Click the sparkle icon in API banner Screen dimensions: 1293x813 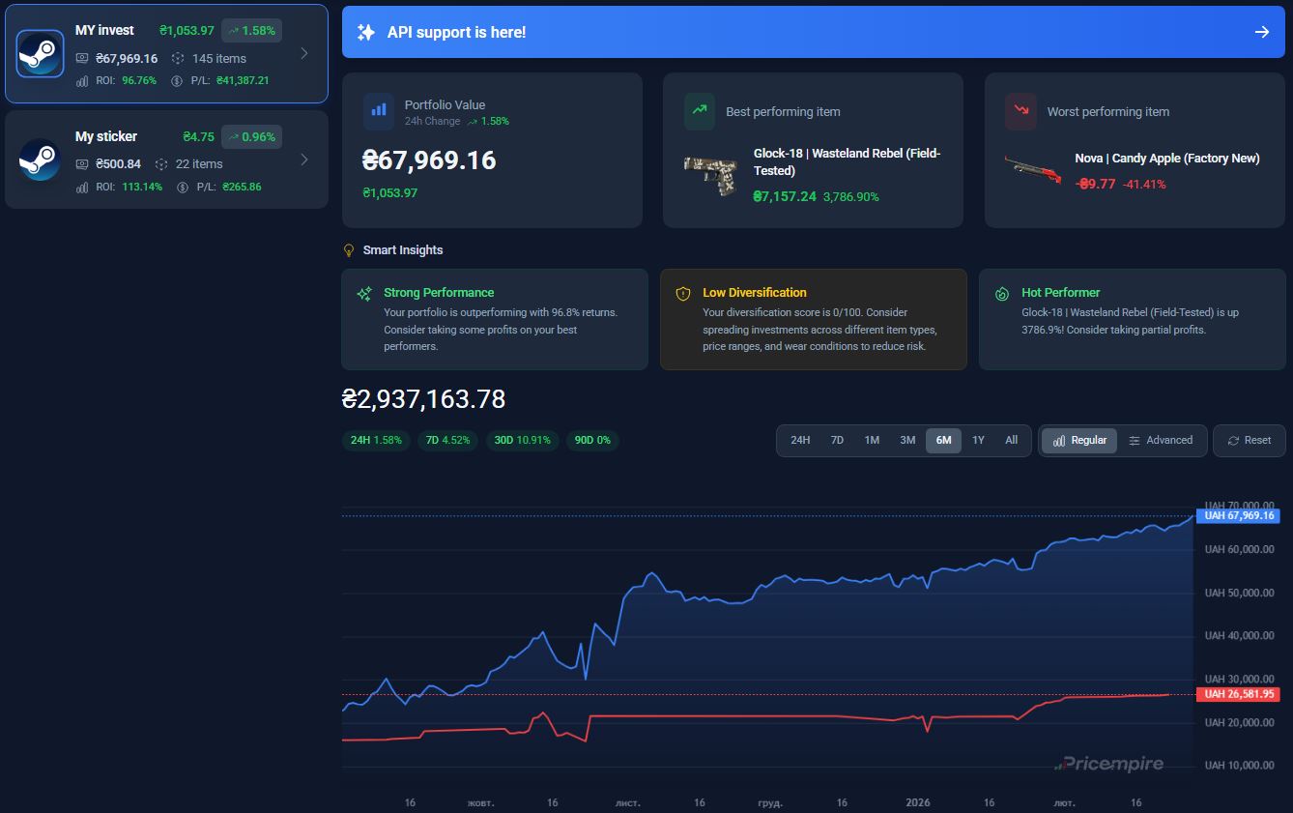tap(365, 32)
